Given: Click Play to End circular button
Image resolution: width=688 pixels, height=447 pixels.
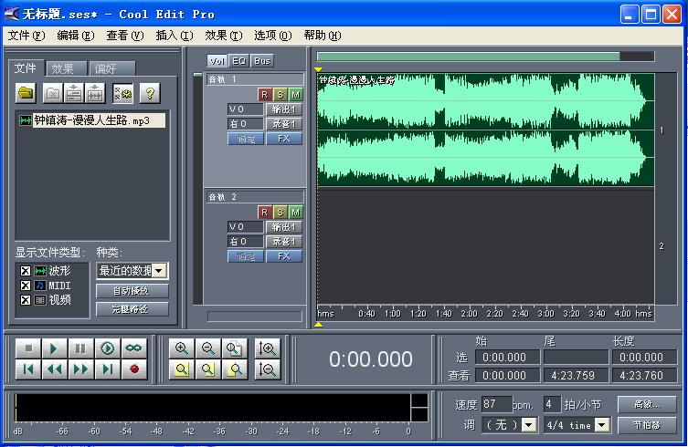Looking at the screenshot, I should [108, 348].
